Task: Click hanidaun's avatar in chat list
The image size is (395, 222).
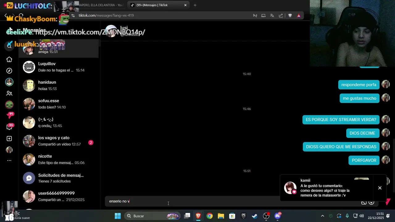Action: 29,85
